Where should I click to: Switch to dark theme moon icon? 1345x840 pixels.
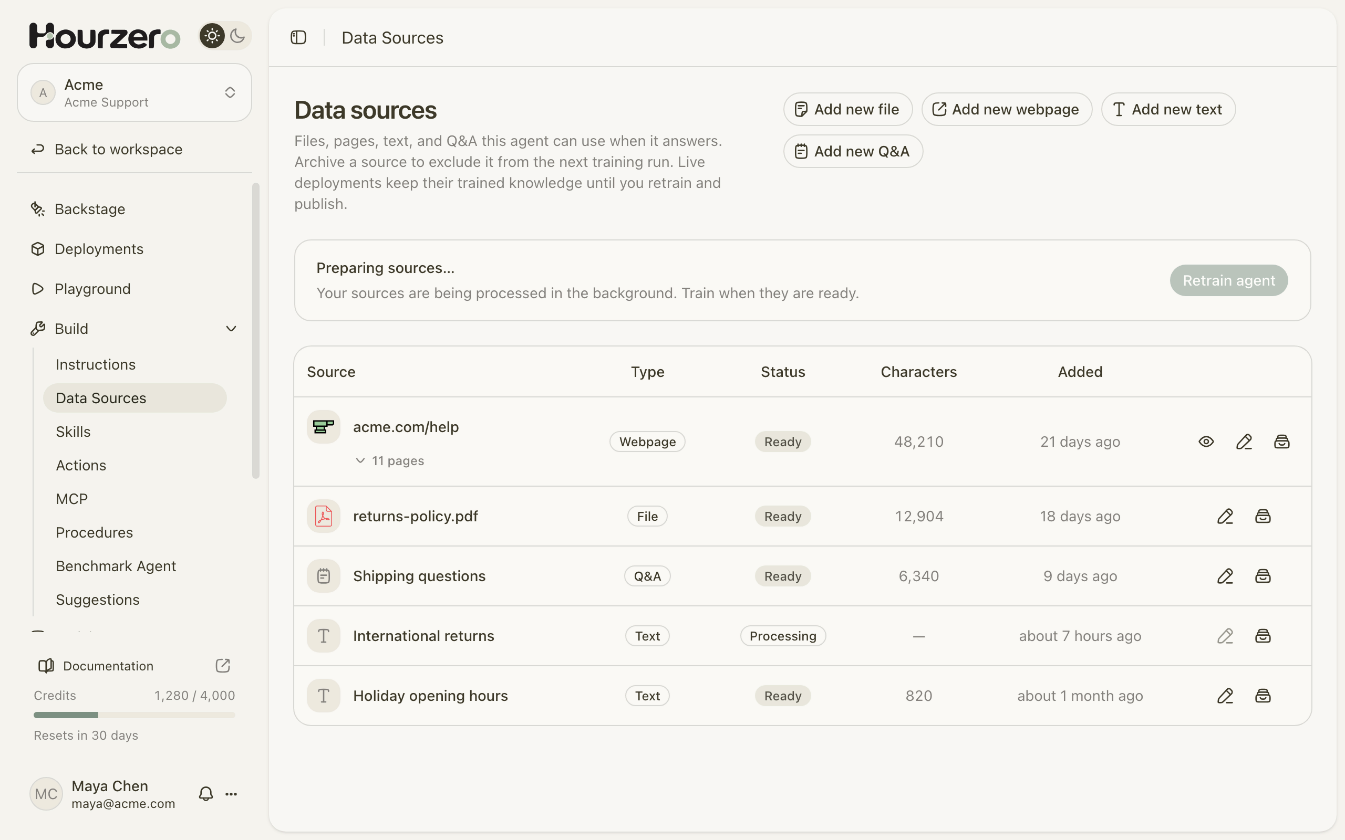237,36
